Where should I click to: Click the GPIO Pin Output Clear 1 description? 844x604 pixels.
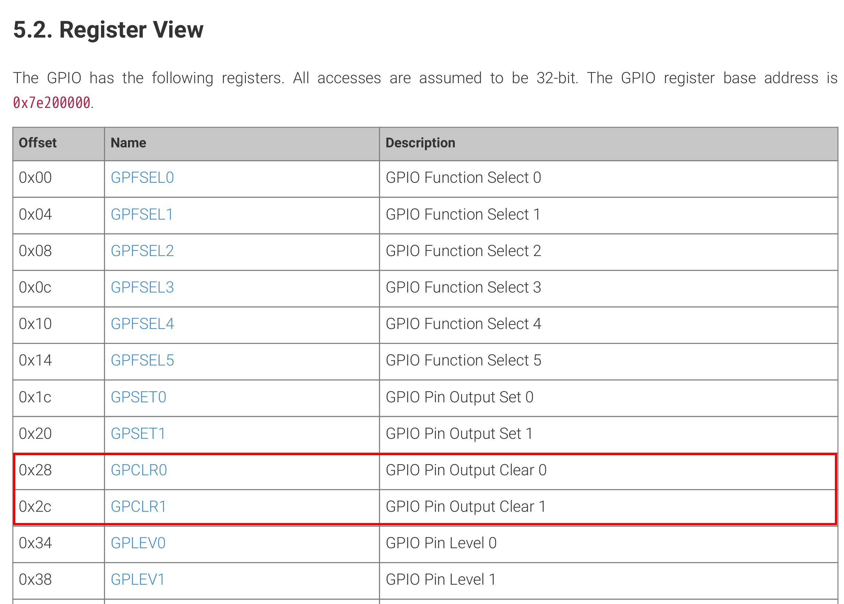[465, 507]
